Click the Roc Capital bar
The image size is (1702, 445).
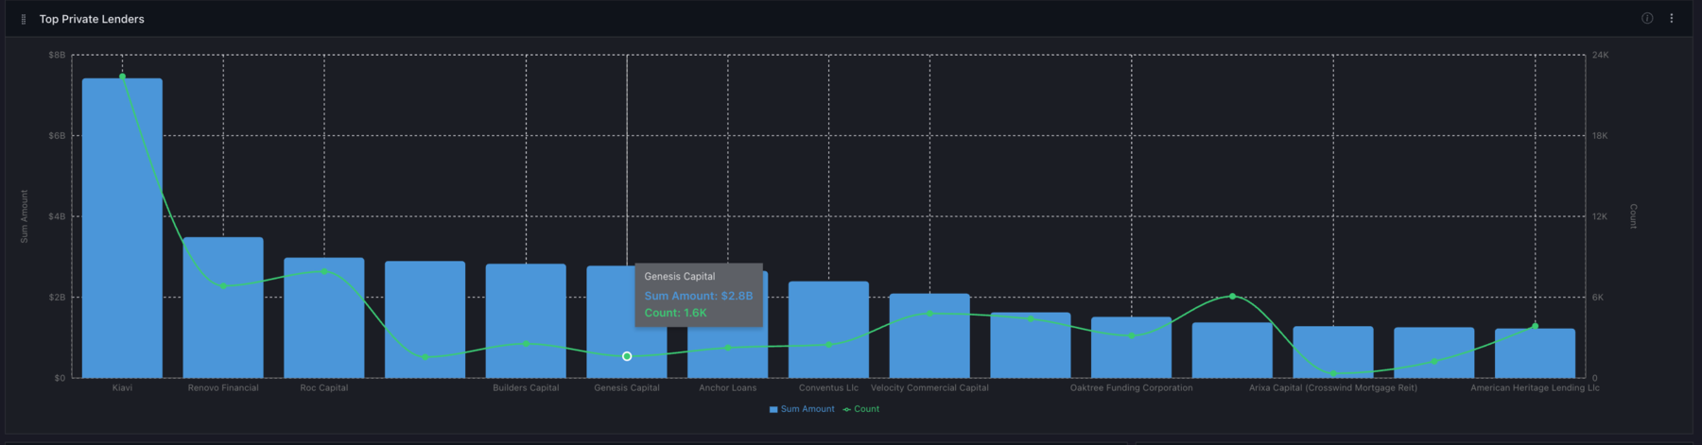click(324, 321)
